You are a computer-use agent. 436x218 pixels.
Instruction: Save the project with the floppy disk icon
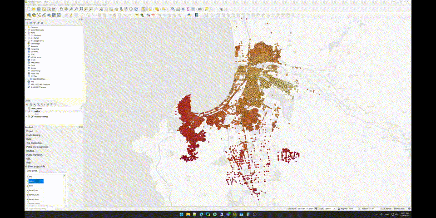[x=39, y=9]
